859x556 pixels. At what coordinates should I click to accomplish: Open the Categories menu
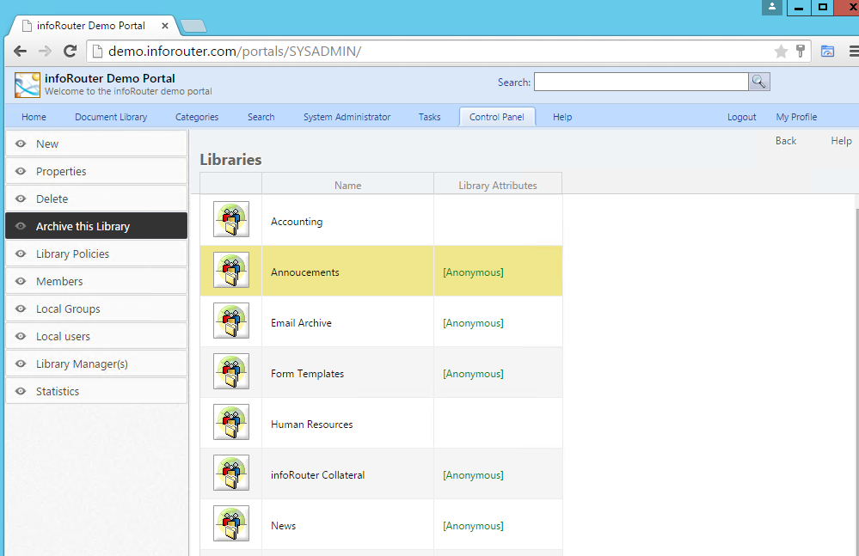tap(197, 117)
